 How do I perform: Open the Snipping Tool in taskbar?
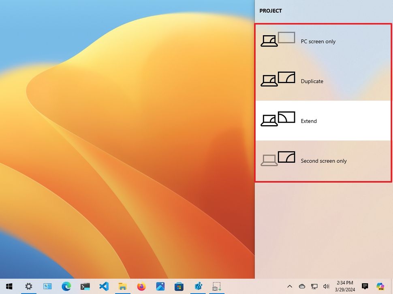click(x=217, y=286)
